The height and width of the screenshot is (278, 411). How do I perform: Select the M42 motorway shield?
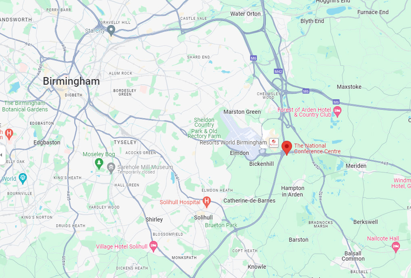coord(278,71)
